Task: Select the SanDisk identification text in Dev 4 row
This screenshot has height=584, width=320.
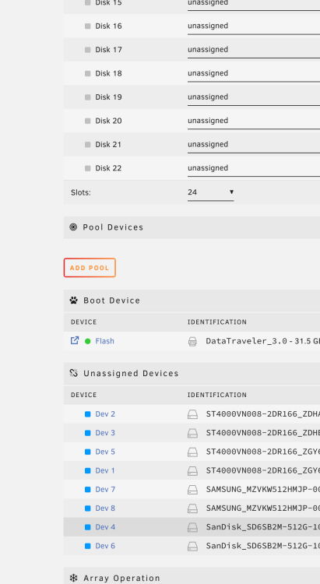Action: [262, 527]
